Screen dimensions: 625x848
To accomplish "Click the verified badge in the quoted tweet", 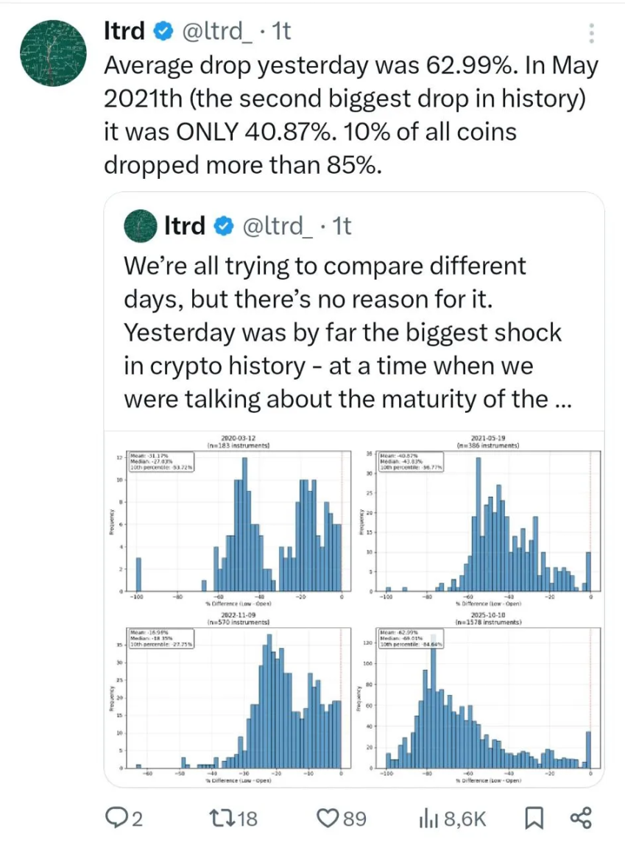I will pyautogui.click(x=223, y=227).
